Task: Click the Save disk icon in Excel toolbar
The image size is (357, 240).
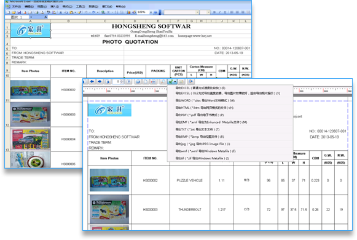Action: pos(19,12)
